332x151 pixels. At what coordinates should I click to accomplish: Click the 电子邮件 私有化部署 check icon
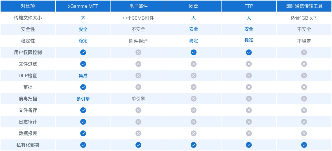(138, 145)
